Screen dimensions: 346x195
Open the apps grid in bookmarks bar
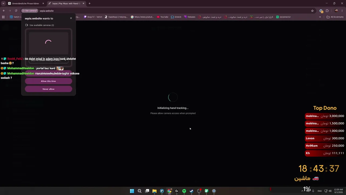(x=3, y=17)
